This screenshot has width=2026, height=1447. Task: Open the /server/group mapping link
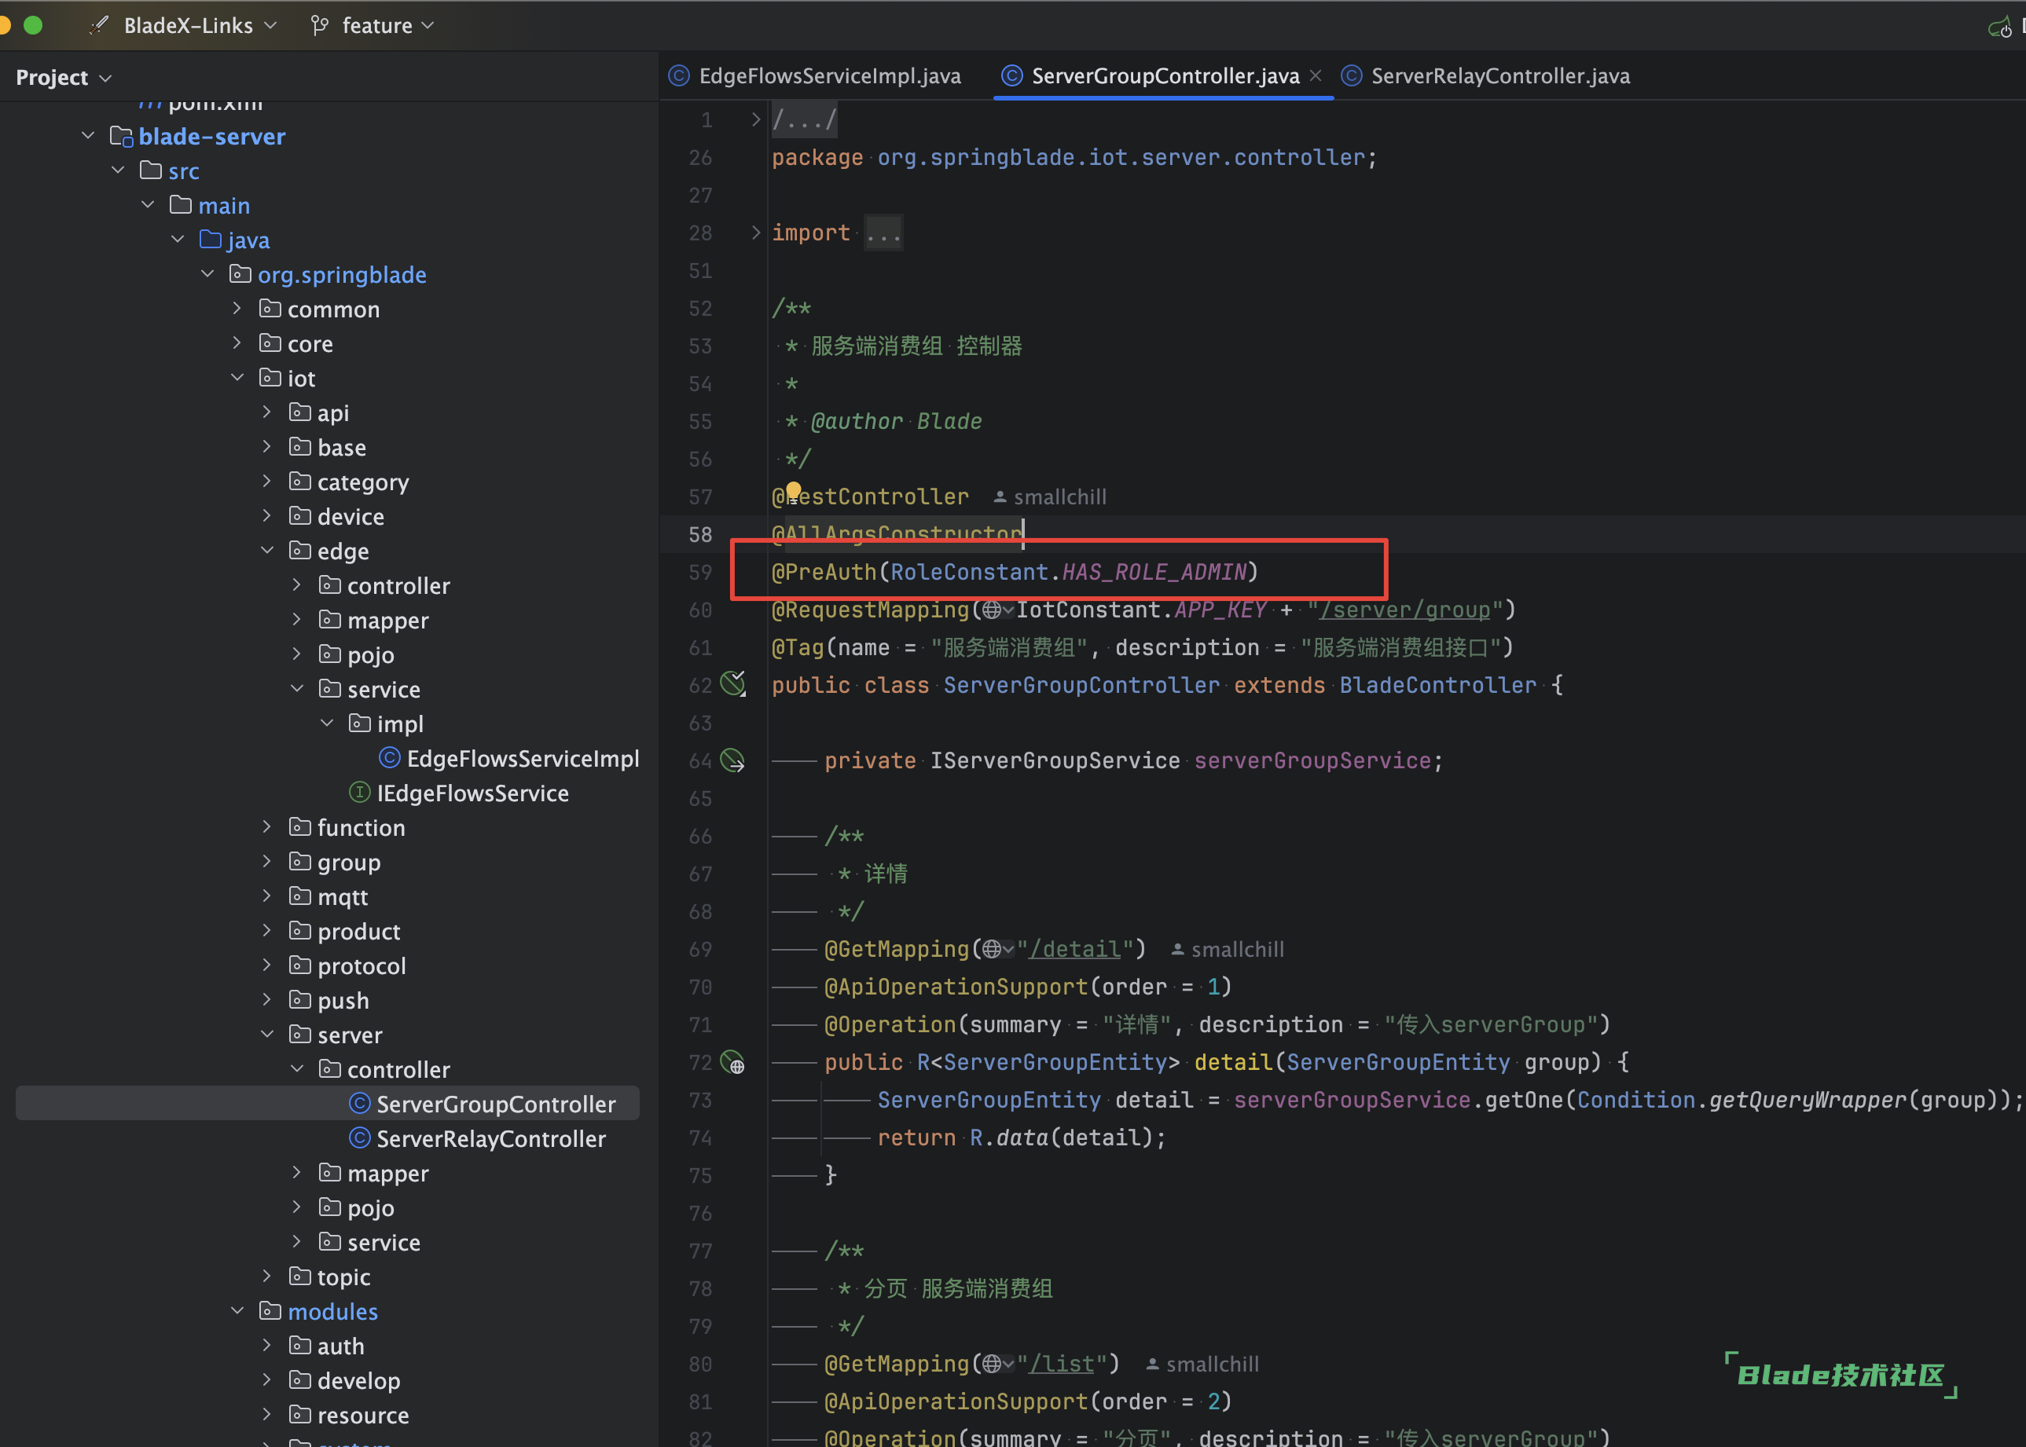[x=1406, y=610]
